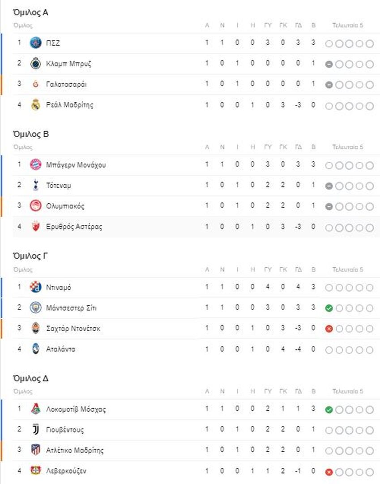Click Club Brugge's grey draw indicator
Viewport: 380px width, 484px height.
point(329,64)
